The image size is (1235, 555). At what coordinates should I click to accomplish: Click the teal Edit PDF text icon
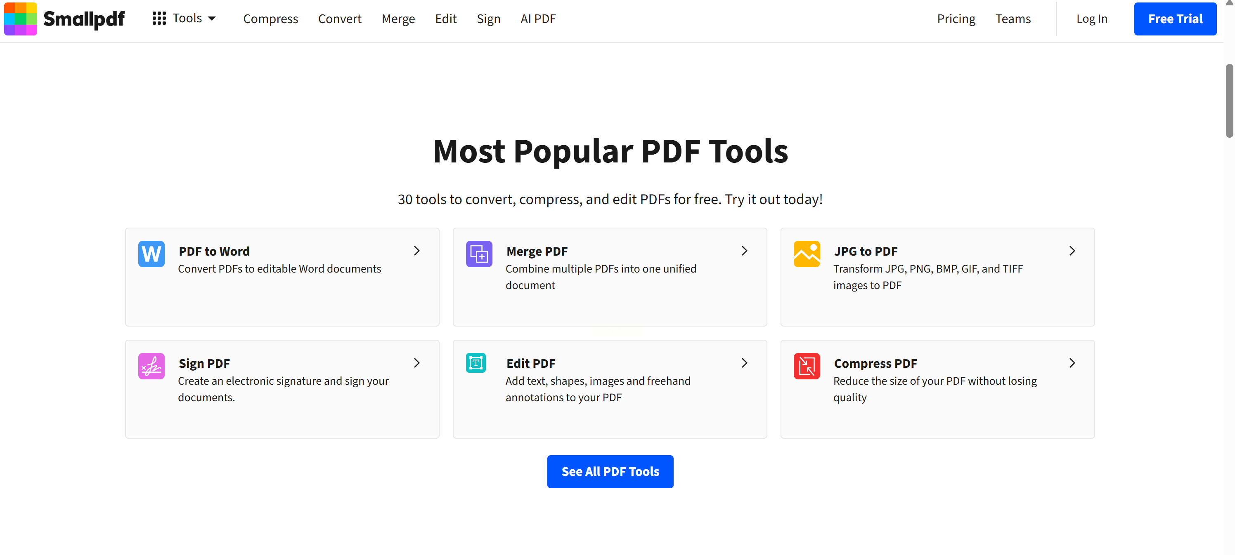point(476,363)
